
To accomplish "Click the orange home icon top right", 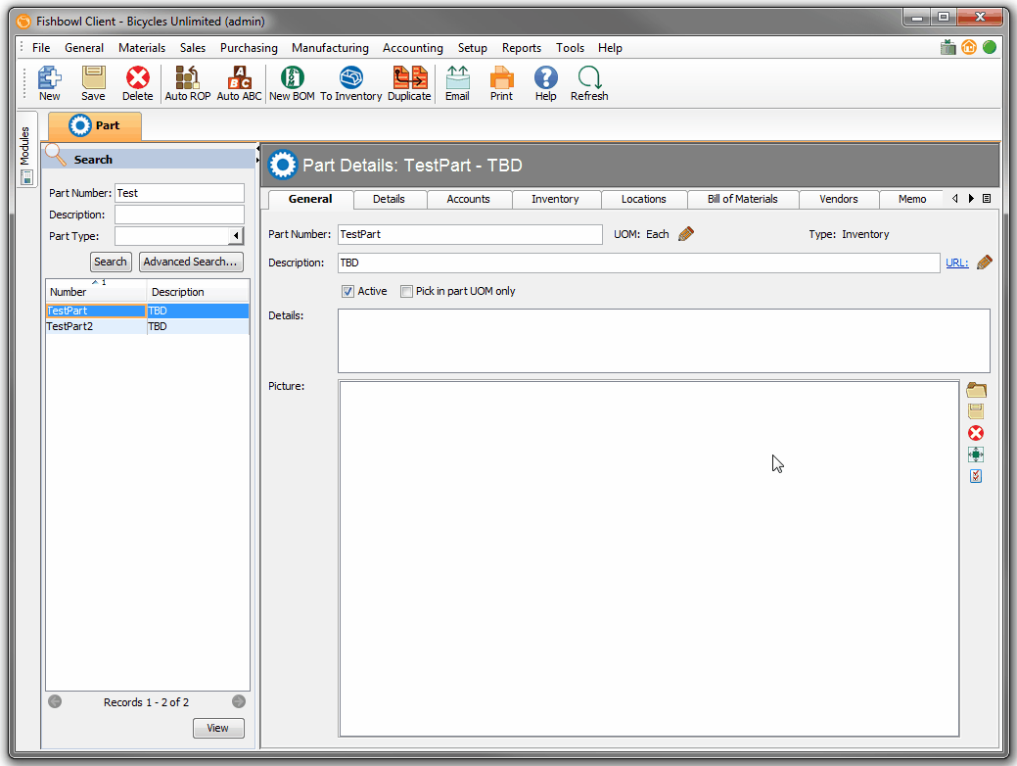I will coord(969,47).
